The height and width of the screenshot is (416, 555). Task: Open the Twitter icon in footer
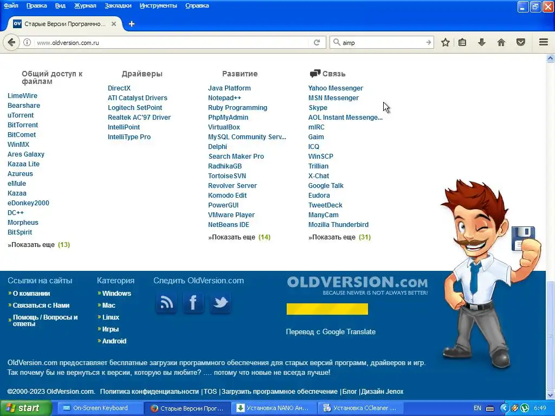(220, 303)
